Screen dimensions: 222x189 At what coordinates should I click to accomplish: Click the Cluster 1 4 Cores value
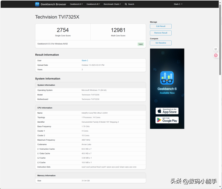point(85,131)
